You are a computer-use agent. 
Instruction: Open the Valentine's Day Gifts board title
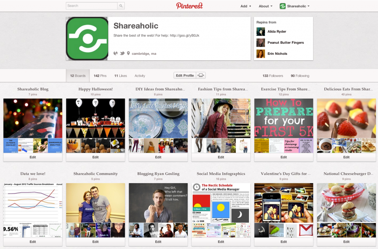point(285,174)
